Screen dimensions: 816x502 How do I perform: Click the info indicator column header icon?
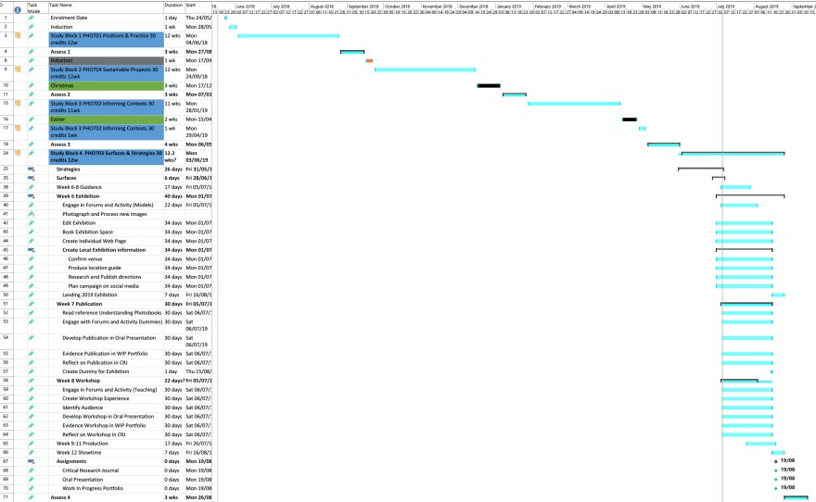coord(18,9)
